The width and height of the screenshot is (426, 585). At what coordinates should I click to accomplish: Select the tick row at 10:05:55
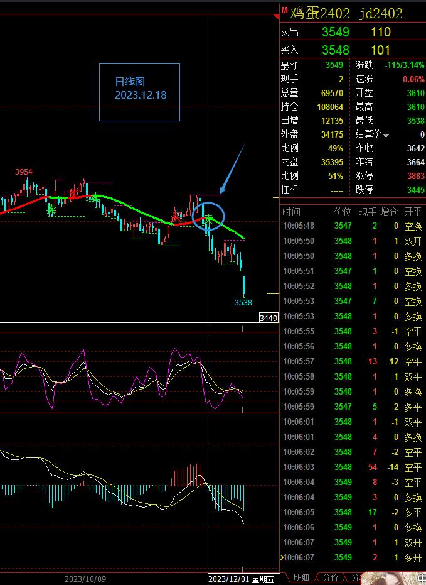point(352,331)
